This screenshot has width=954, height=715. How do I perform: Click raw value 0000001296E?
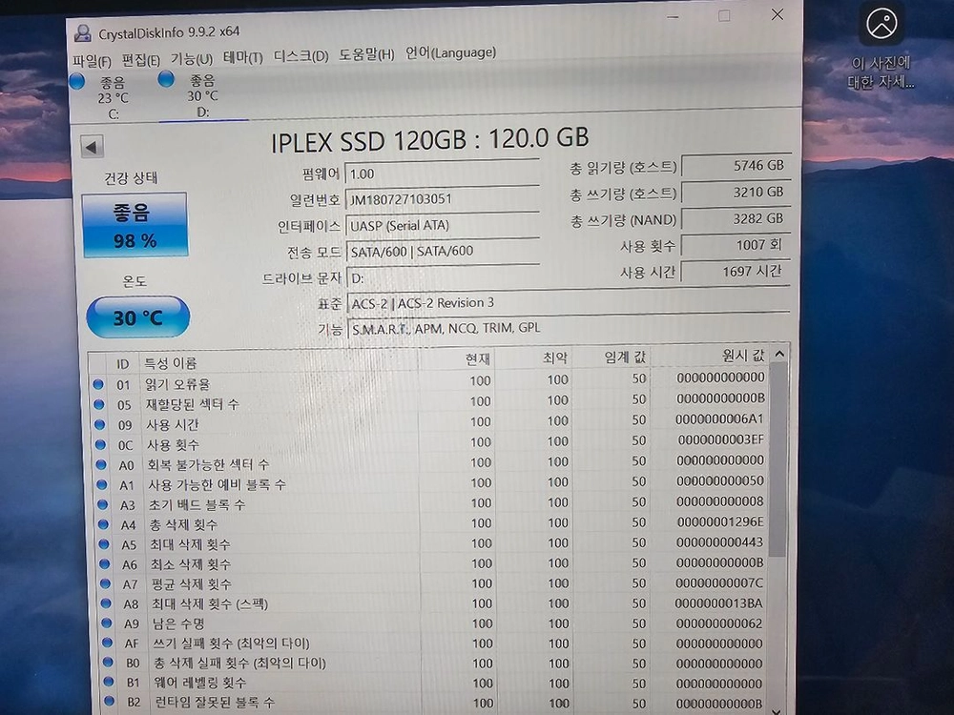720,521
